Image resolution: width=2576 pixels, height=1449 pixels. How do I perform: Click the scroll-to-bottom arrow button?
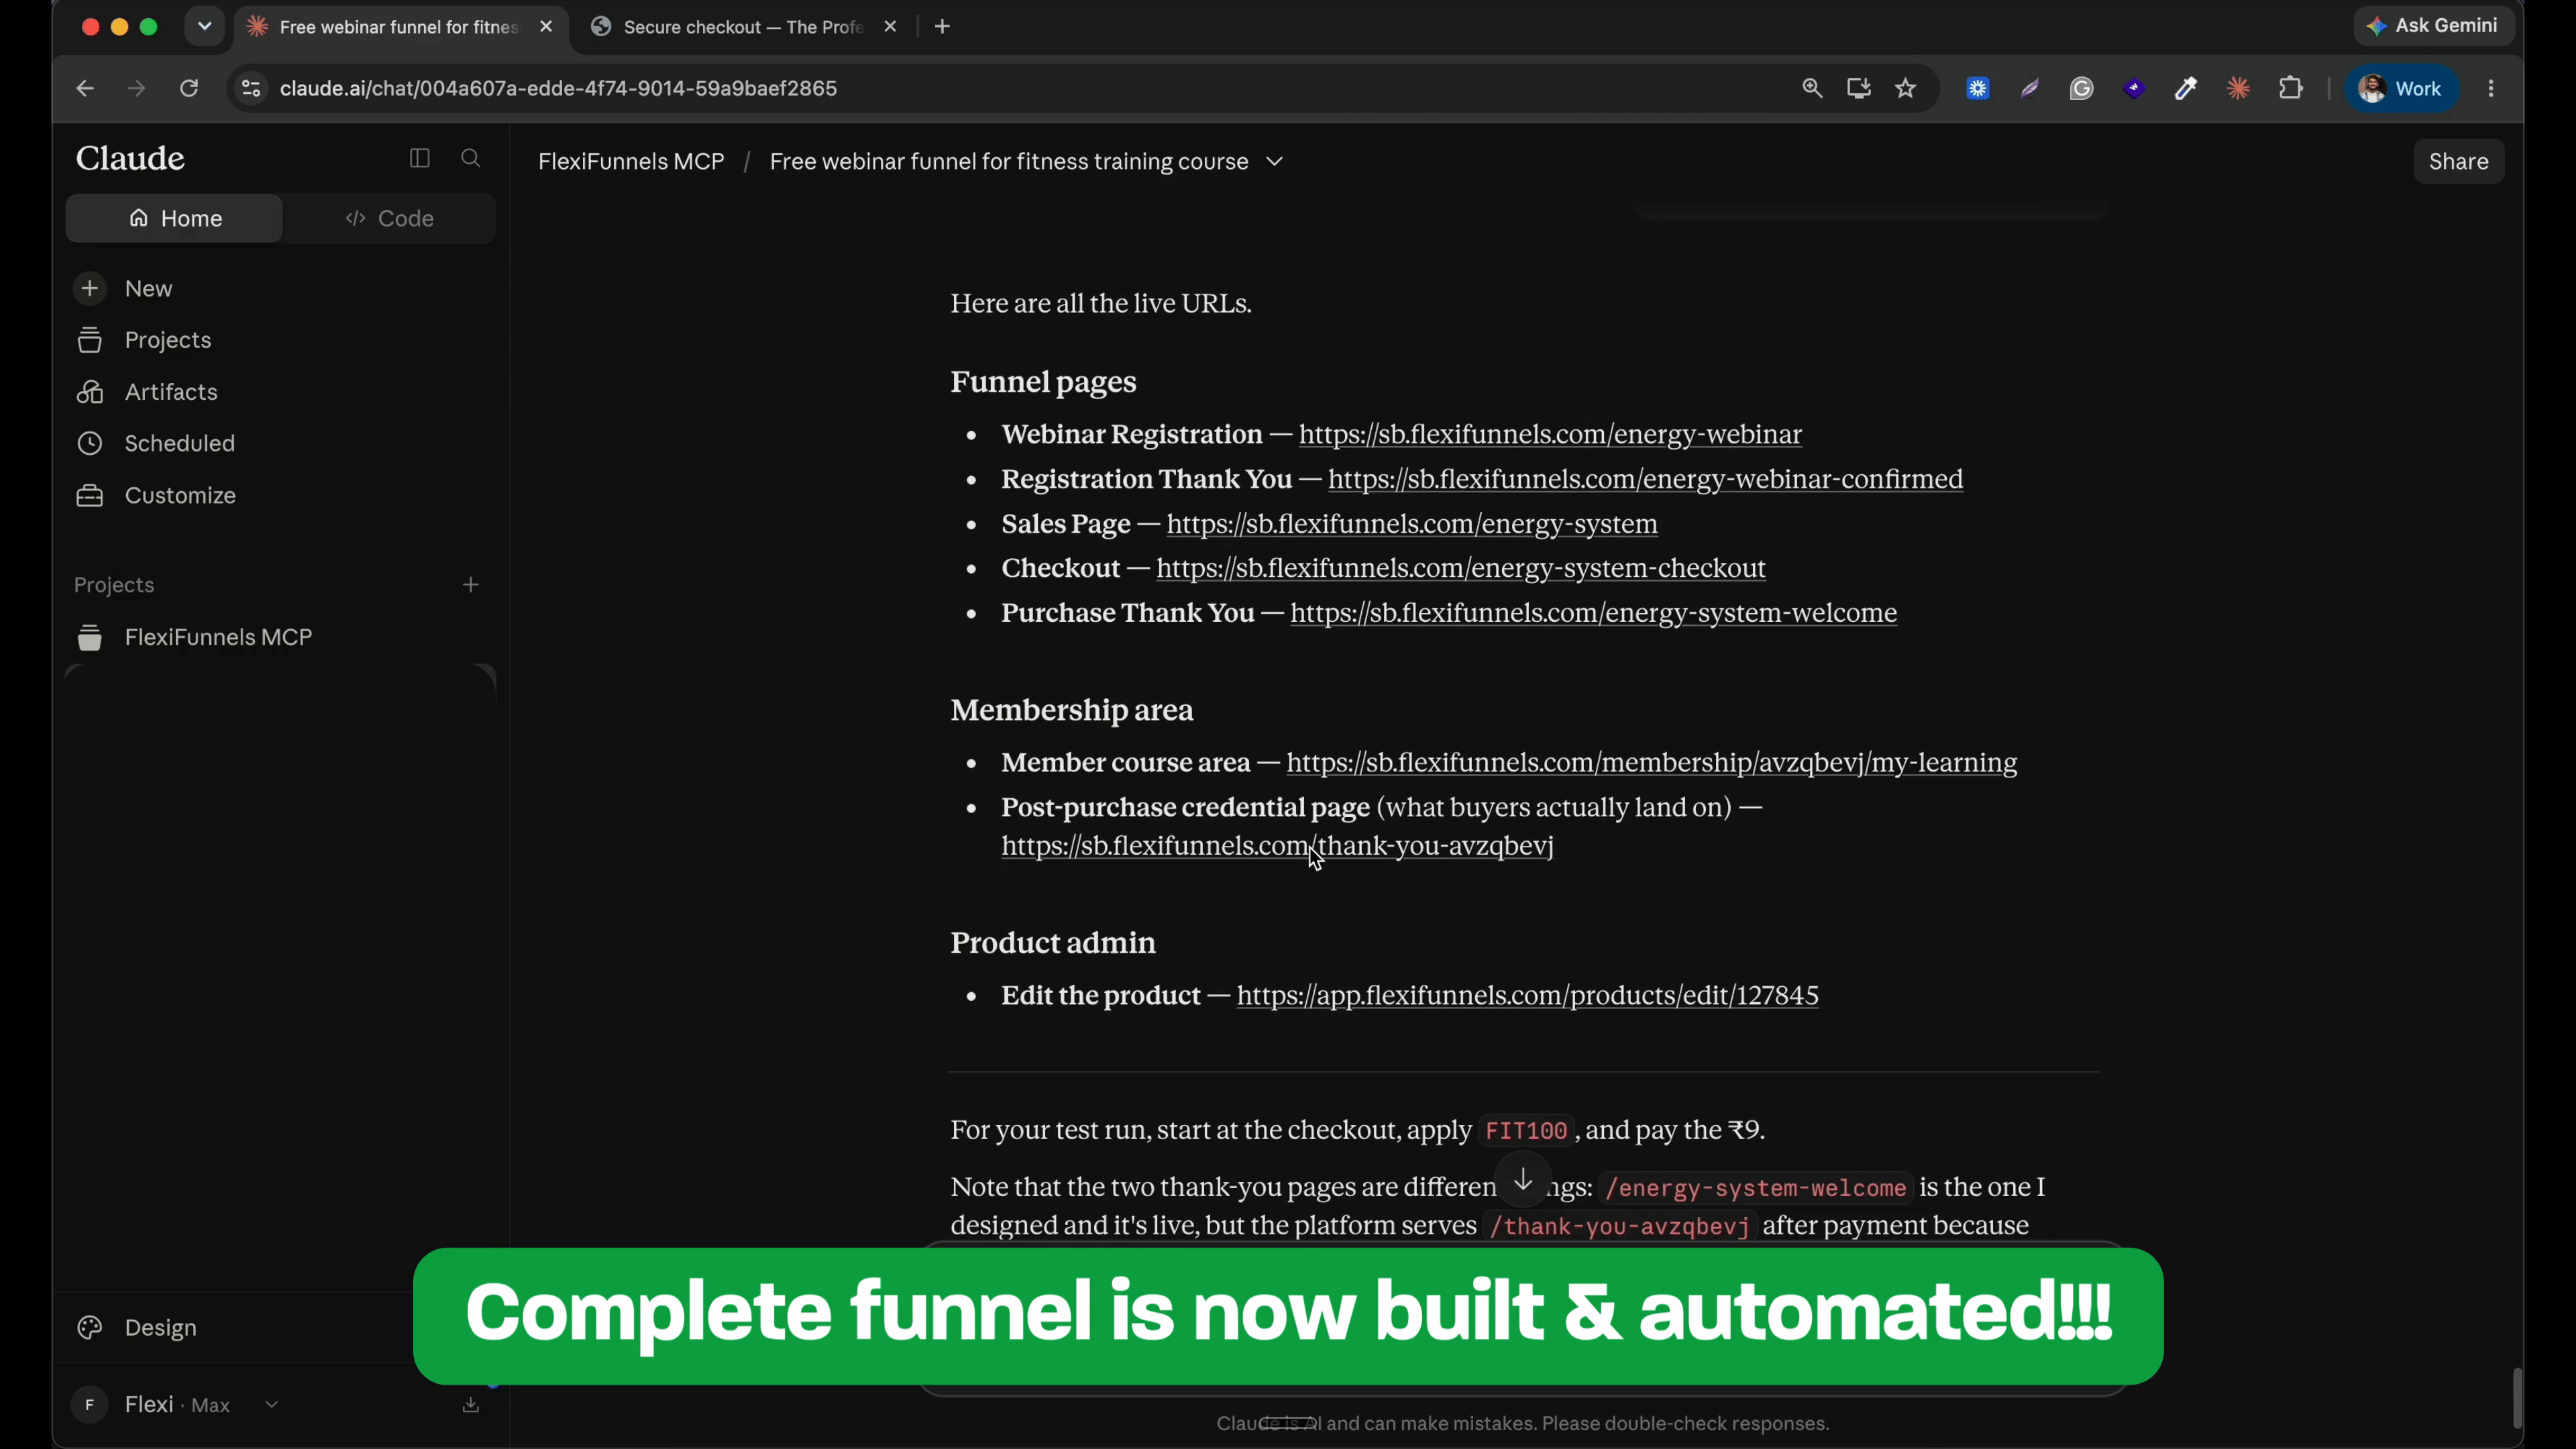(x=1522, y=1180)
